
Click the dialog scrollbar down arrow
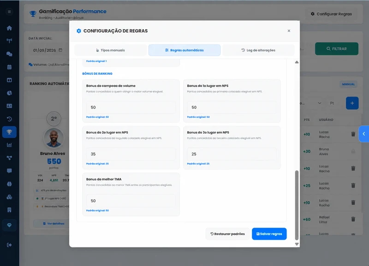297,244
